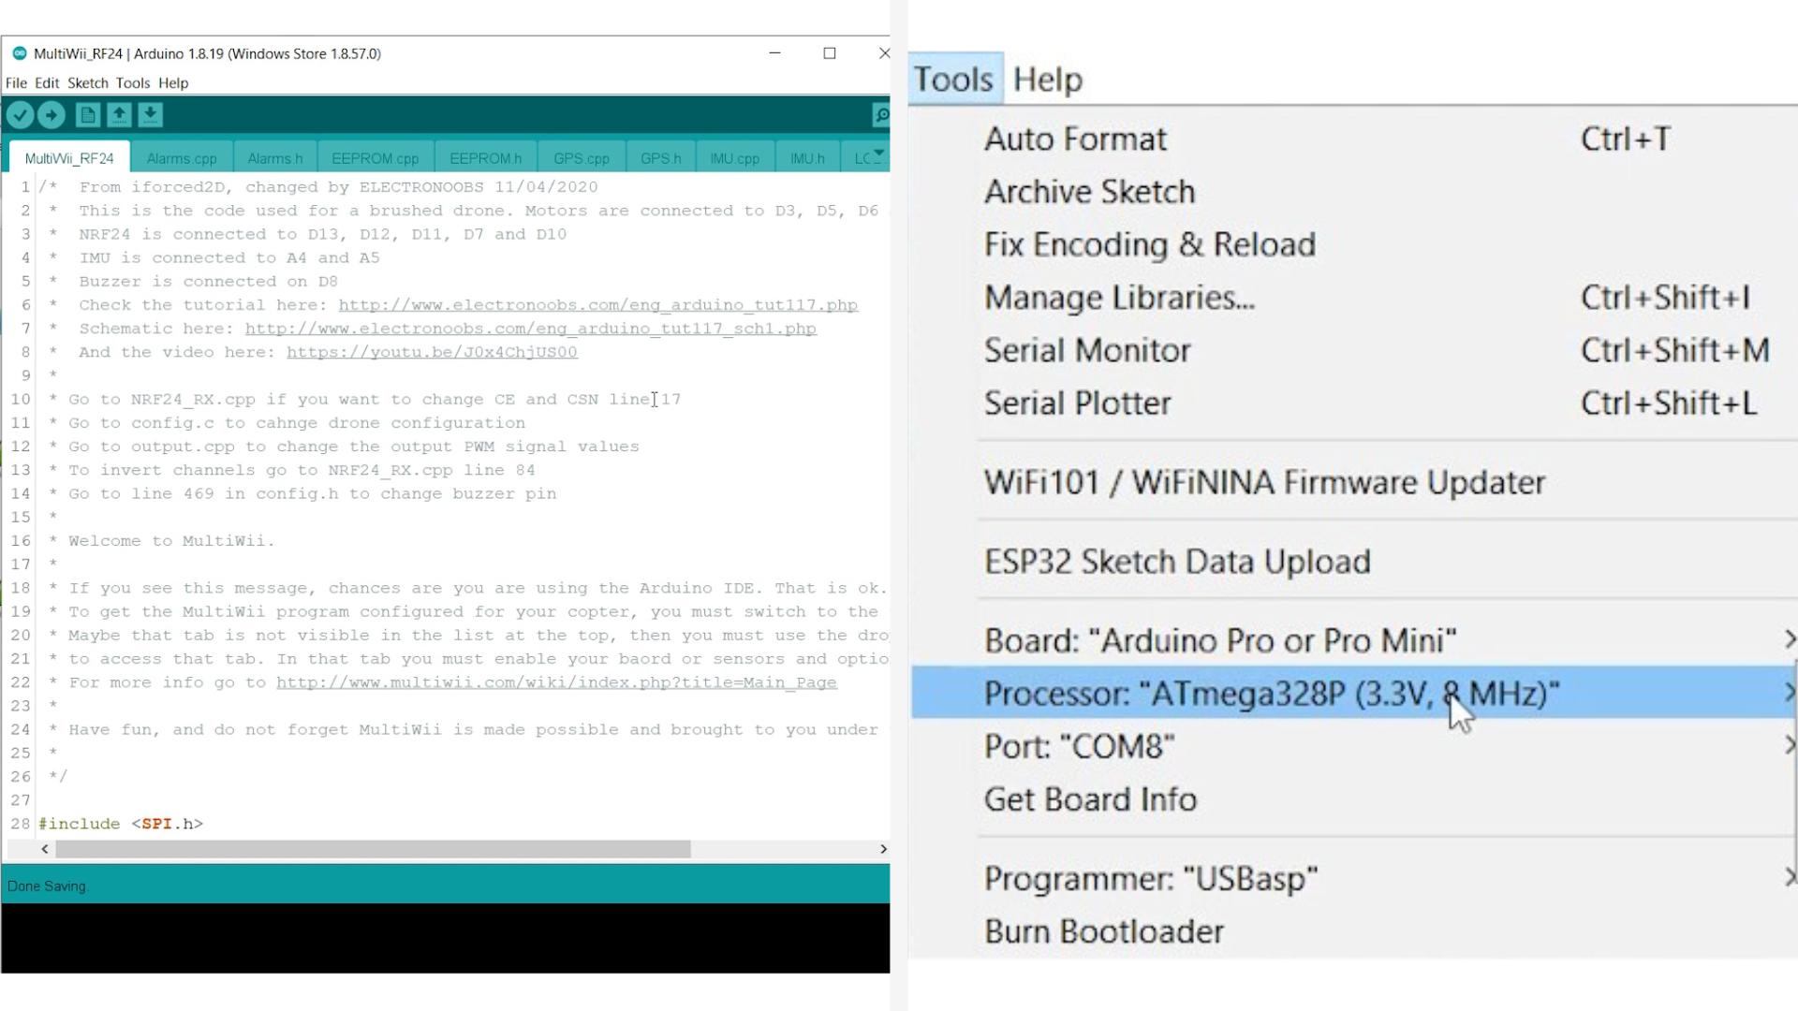Select the Serial Monitor menu item
Viewport: 1798px width, 1011px height.
[x=1086, y=349]
